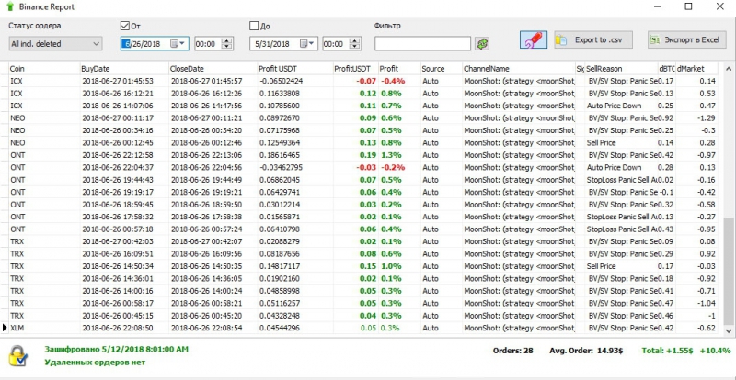Sort by the Coin column header
The image size is (736, 380).
pos(44,69)
